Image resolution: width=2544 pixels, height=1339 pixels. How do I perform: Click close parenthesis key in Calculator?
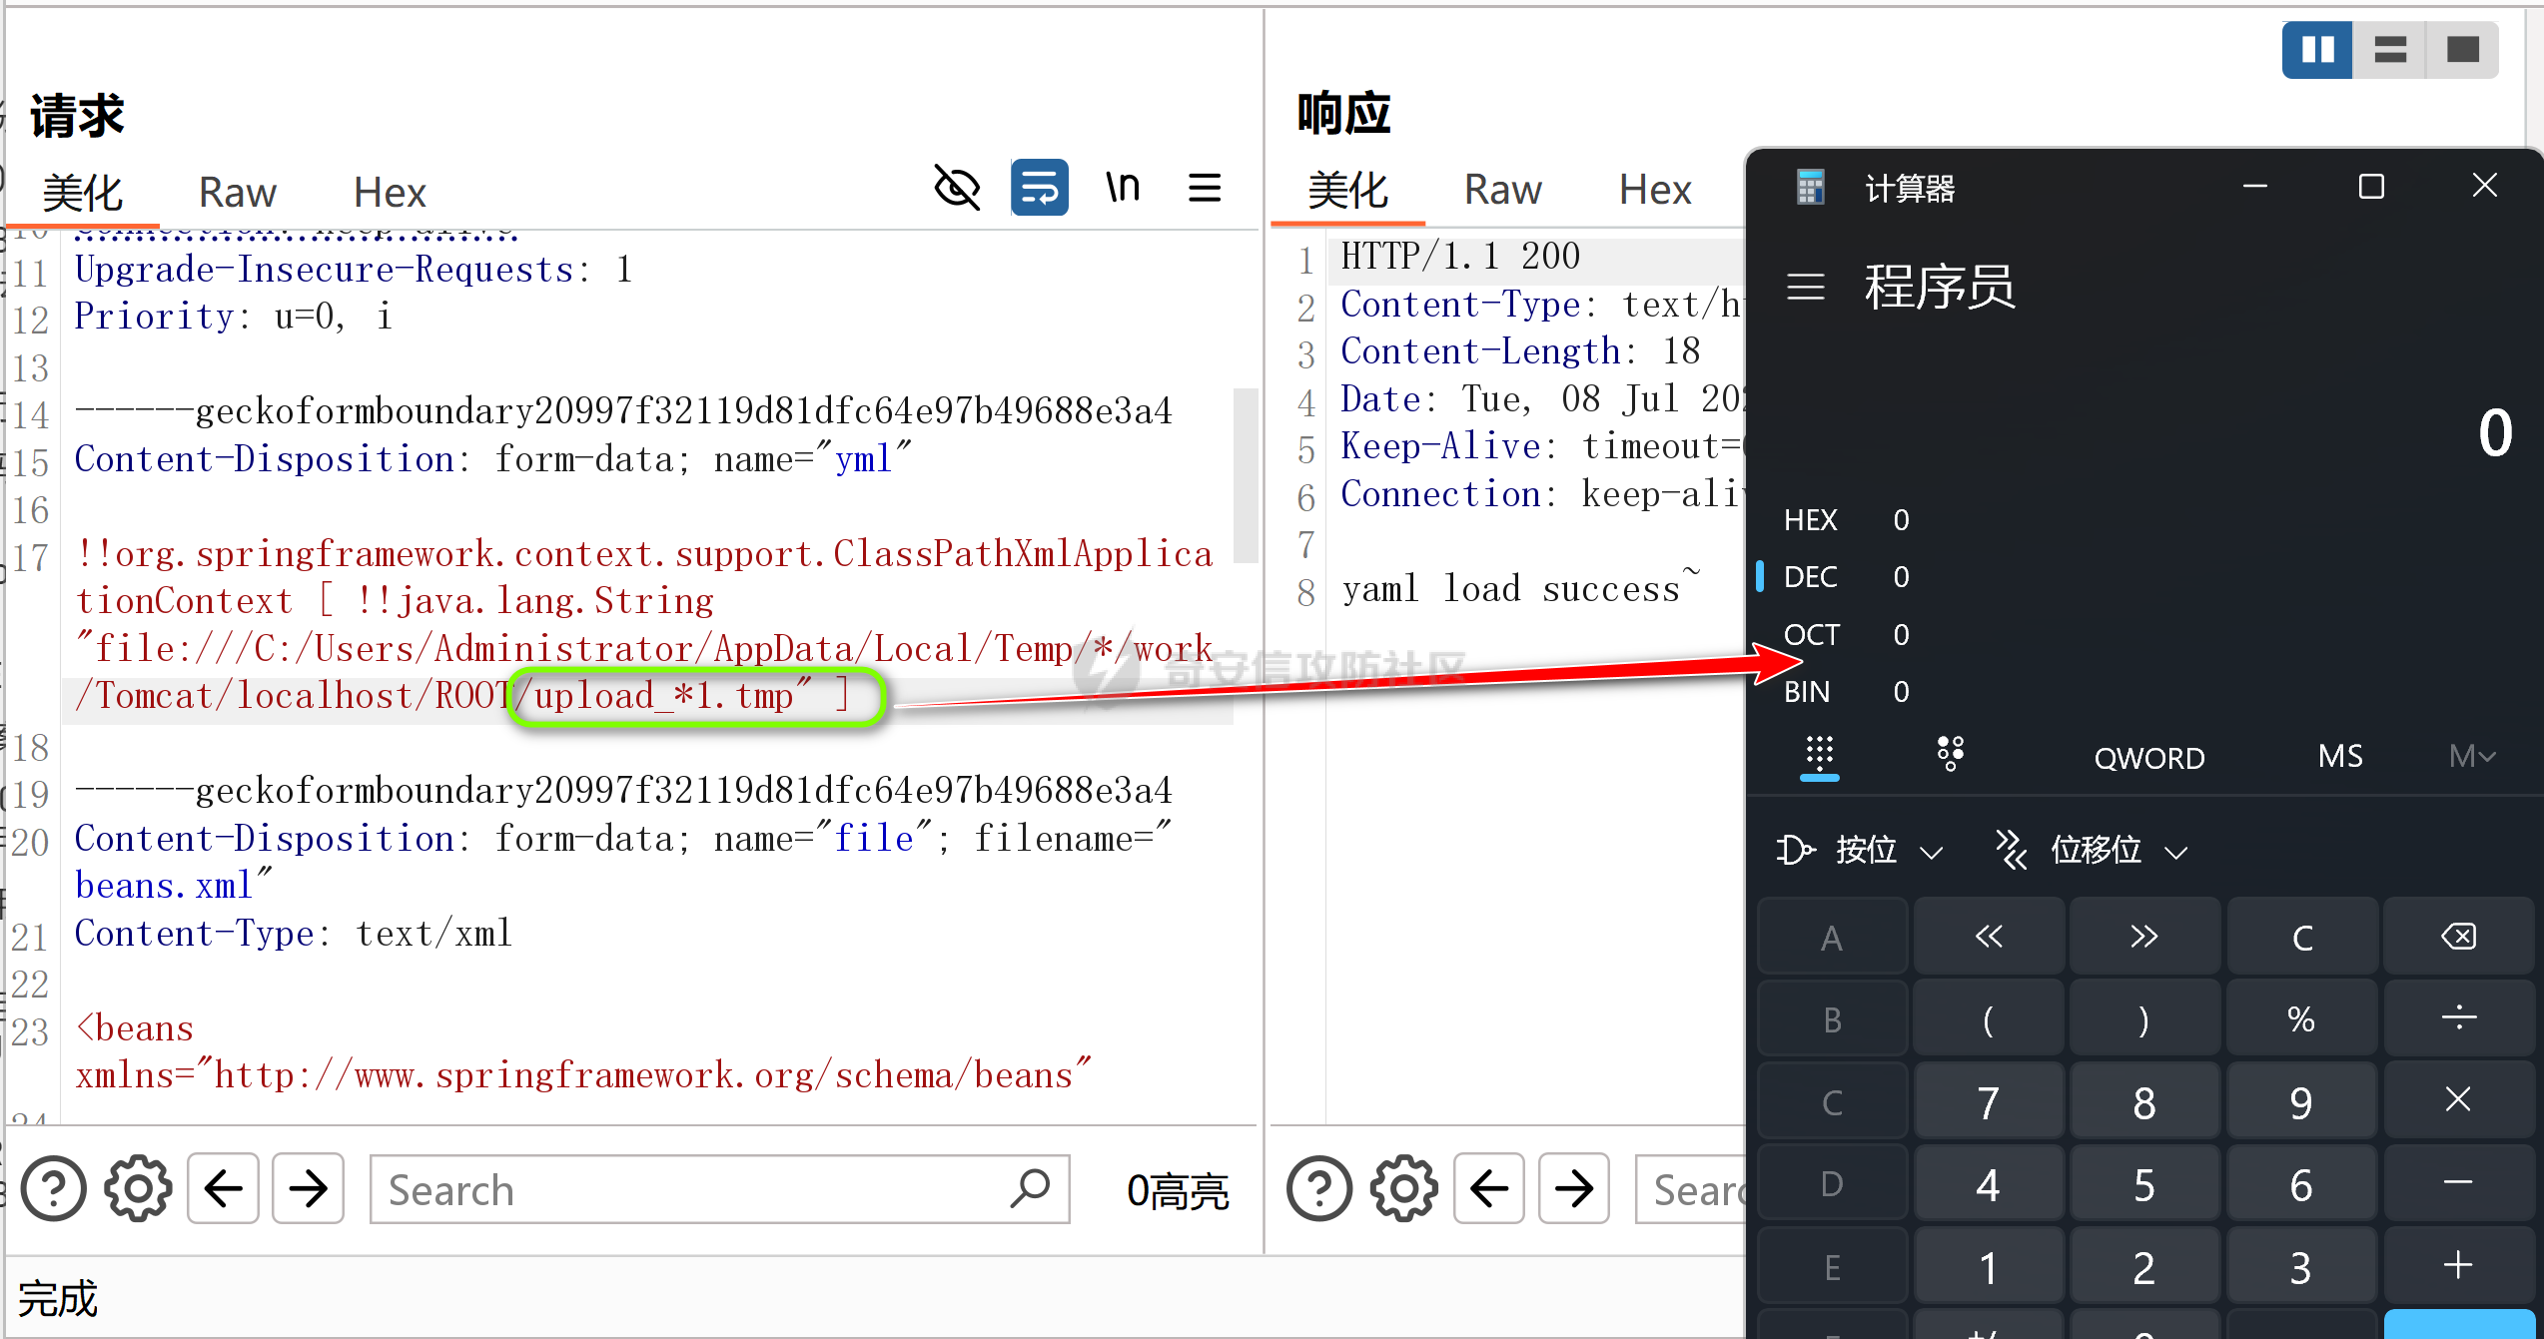(x=2144, y=1018)
